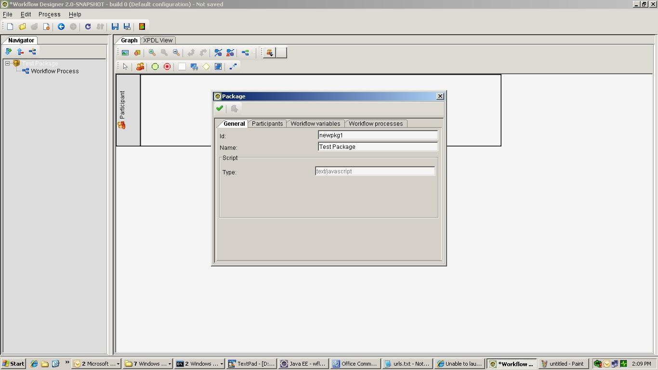Click the zoom in magnifier icon
This screenshot has height=370, width=658.
pos(152,53)
